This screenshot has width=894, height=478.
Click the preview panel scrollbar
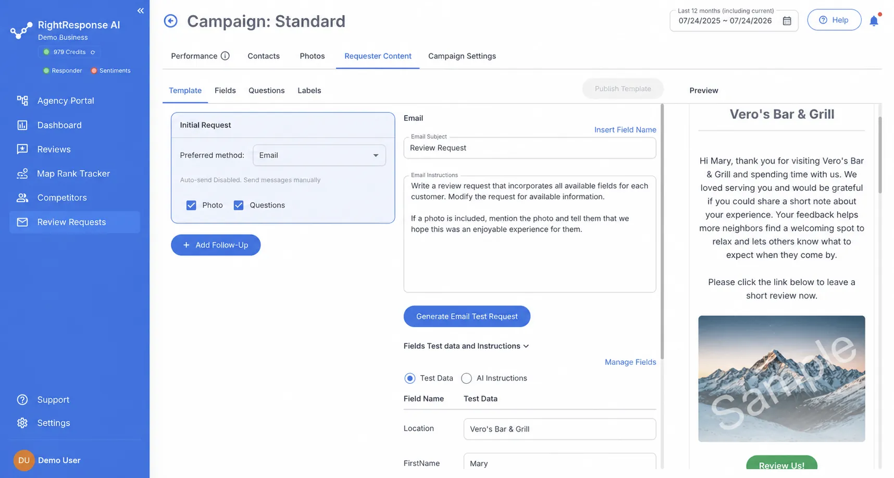click(880, 155)
